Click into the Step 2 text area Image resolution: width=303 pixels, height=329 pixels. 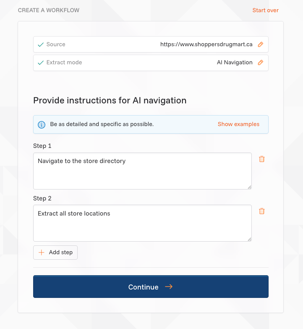tap(142, 223)
